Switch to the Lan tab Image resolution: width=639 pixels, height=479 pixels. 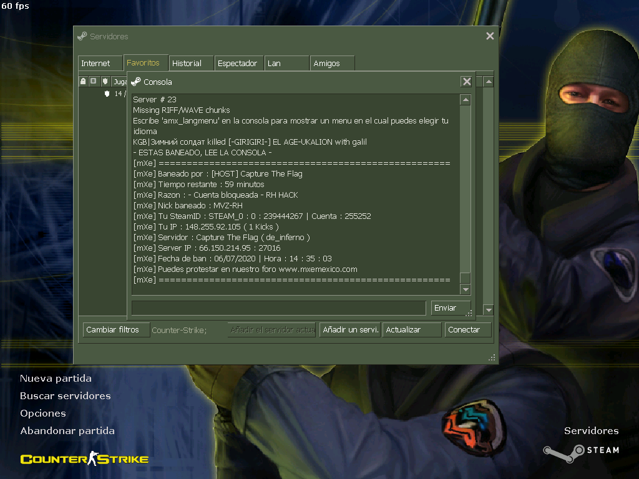click(x=286, y=63)
